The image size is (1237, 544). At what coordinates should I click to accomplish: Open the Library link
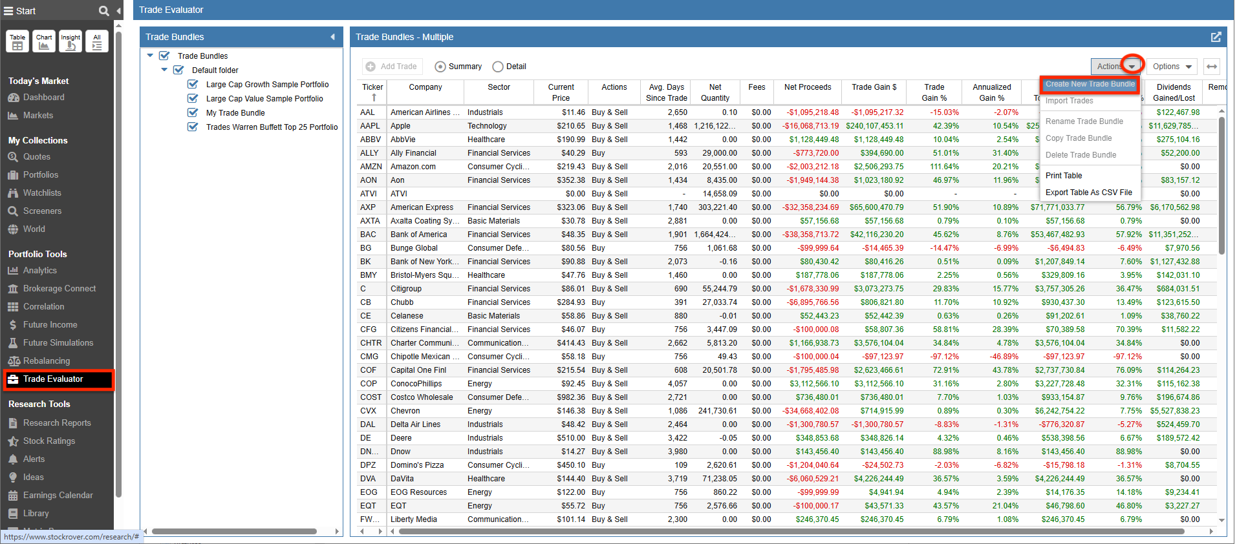[36, 514]
